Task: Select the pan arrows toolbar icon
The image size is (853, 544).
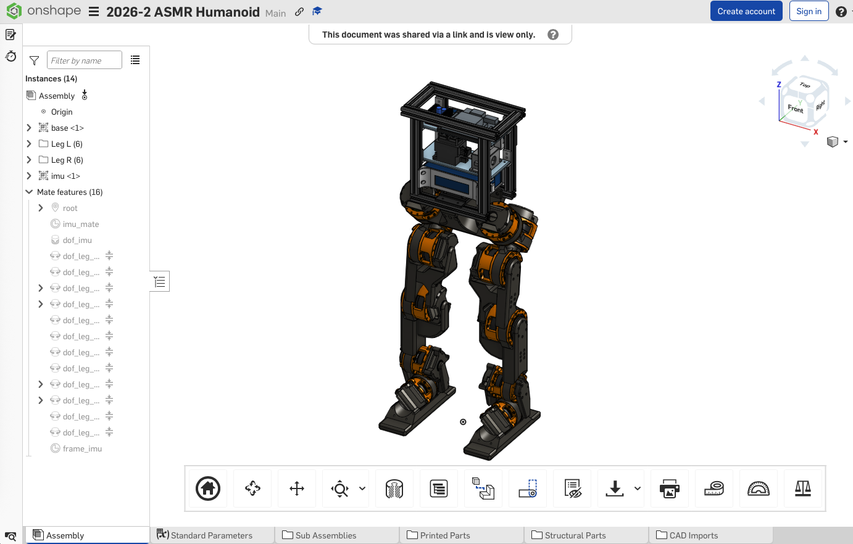Action: (x=297, y=488)
